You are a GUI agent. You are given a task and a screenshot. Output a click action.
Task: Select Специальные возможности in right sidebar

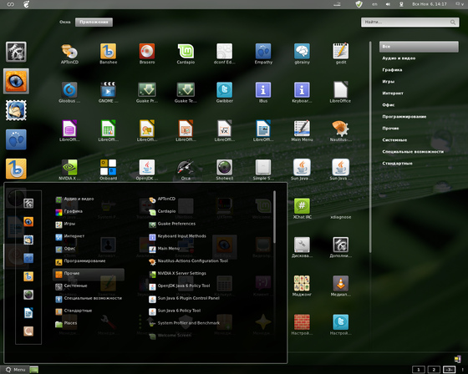point(413,151)
